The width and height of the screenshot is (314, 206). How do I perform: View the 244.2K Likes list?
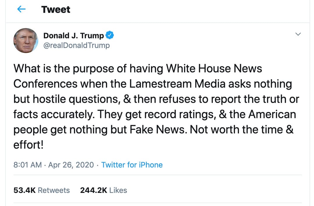click(x=104, y=190)
